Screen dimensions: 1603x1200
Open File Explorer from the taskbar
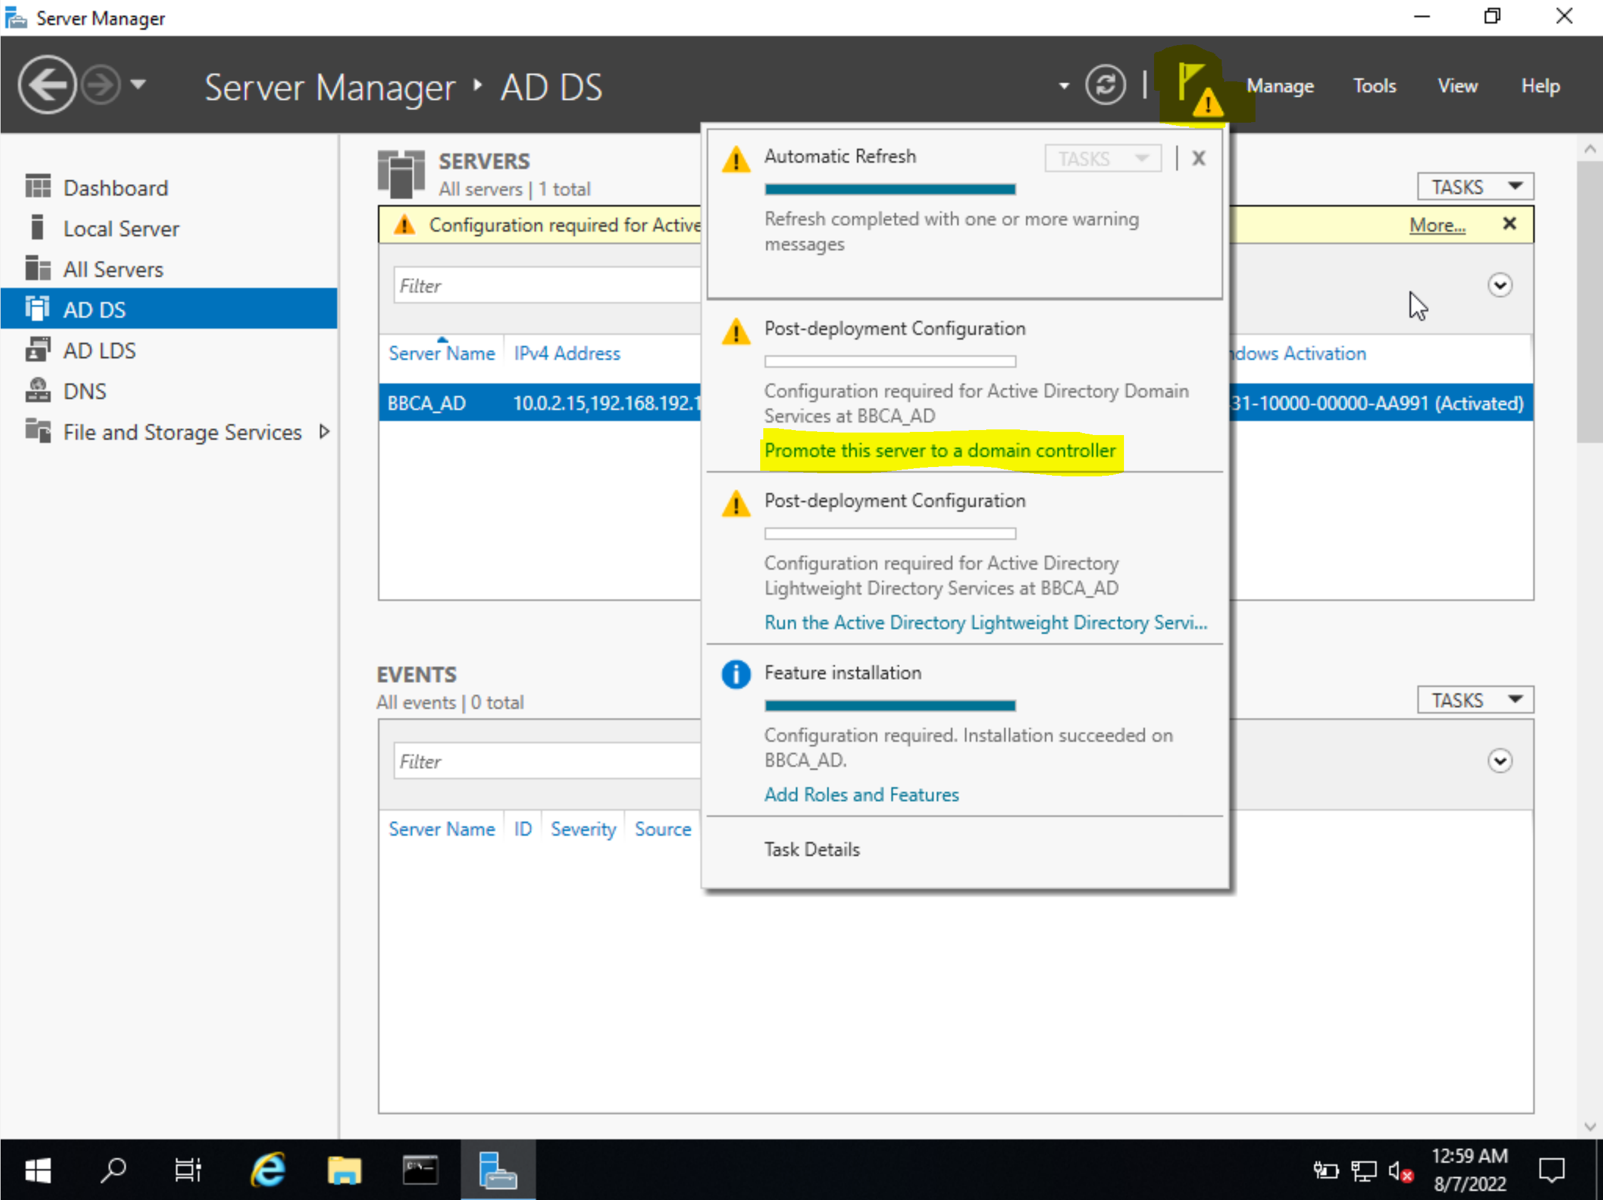[x=344, y=1171]
